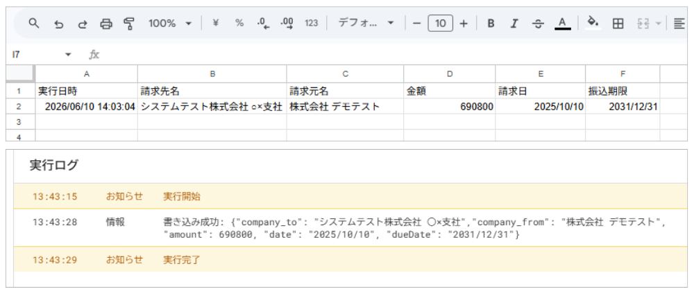Screen dimensions: 694x298
Task: Click the 金額 header cell
Action: coord(450,91)
